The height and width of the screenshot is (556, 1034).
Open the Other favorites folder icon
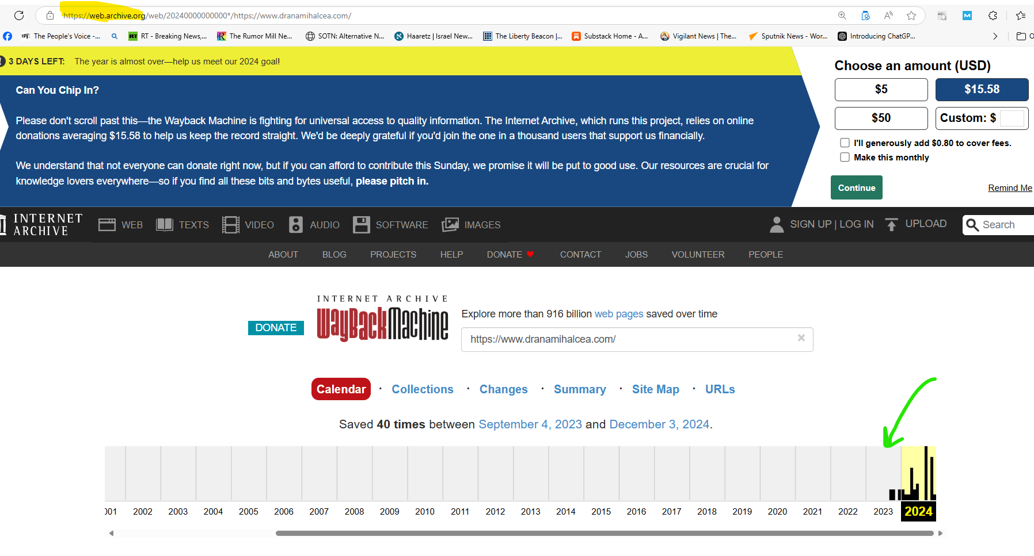[x=1021, y=36]
